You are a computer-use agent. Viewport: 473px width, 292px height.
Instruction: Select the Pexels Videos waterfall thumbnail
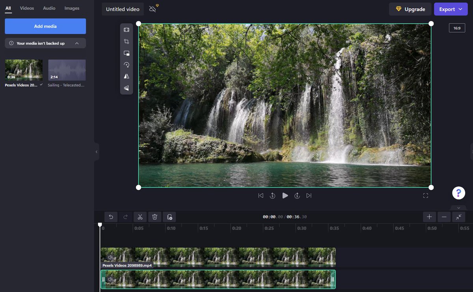pyautogui.click(x=24, y=70)
